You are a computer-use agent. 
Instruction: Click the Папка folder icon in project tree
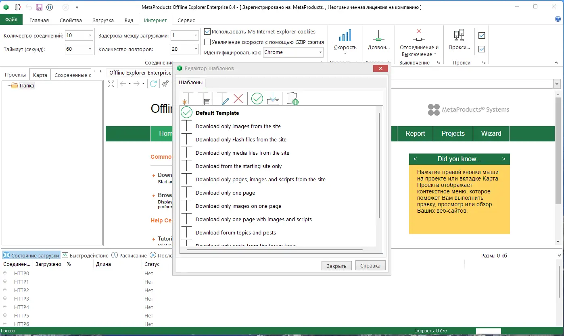(15, 85)
